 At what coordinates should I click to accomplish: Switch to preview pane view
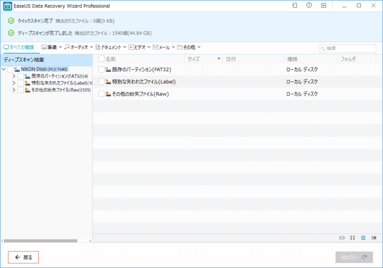pos(374,238)
